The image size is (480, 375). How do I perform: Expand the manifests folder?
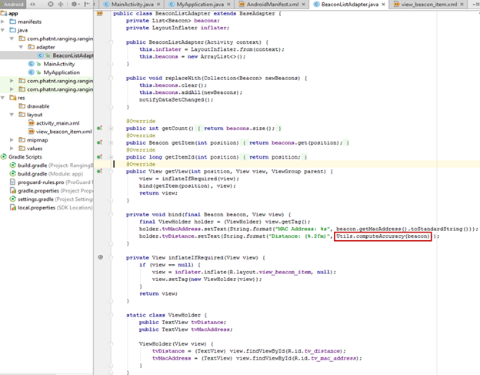point(3,22)
